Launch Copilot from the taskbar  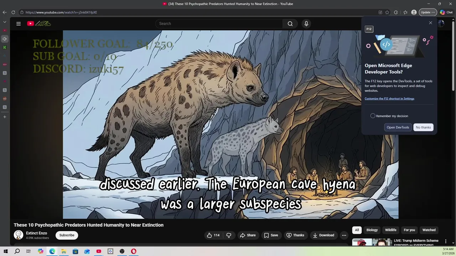coord(41,251)
